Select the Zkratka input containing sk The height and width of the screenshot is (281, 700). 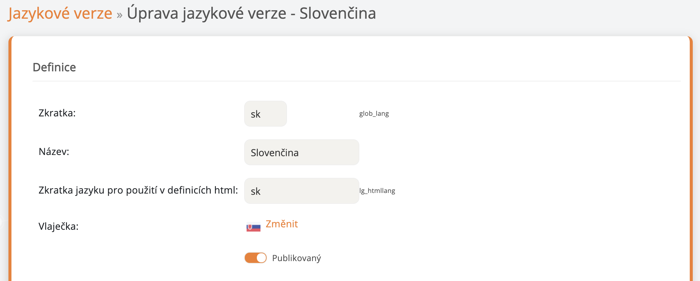click(265, 114)
